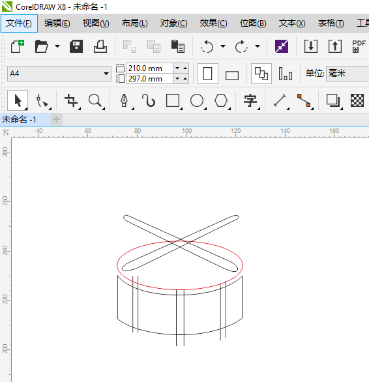
Task: Select the Pen drawing tool
Action: [125, 100]
